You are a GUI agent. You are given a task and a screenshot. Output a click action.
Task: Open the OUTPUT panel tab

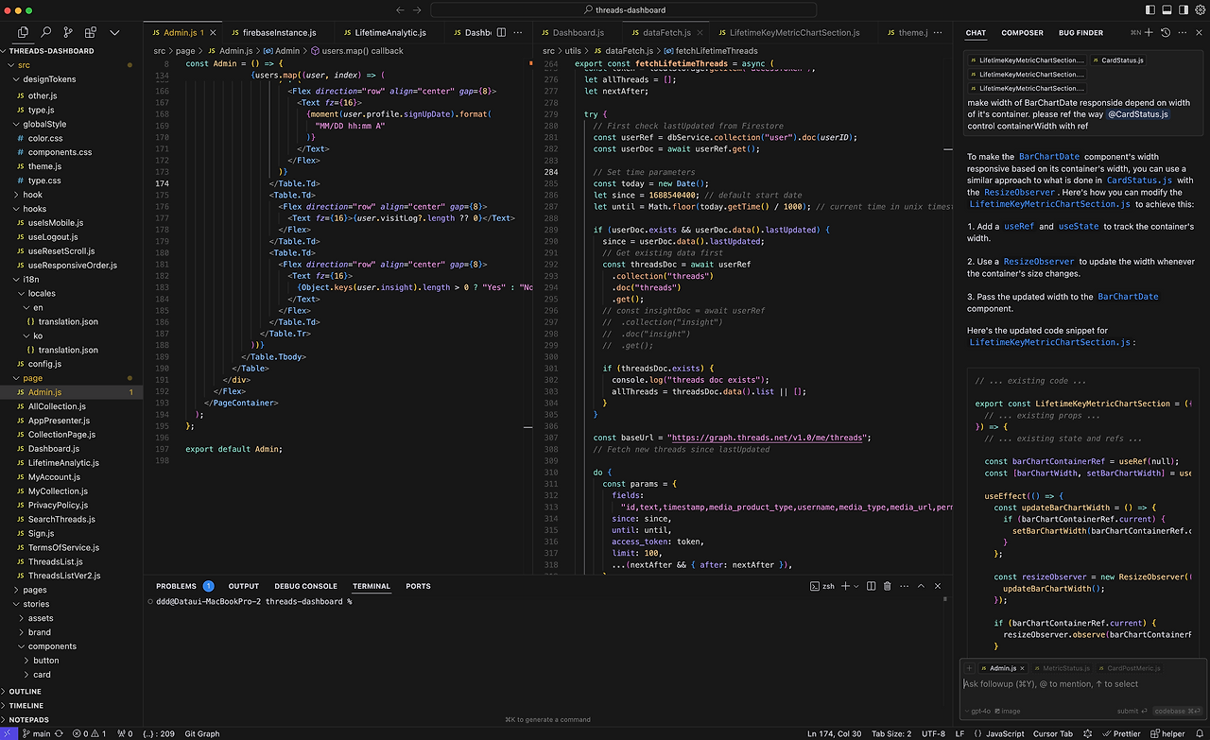(243, 586)
